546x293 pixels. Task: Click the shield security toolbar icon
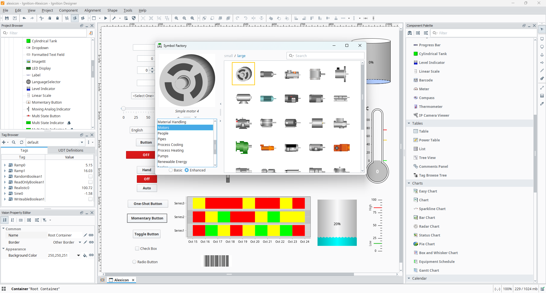click(x=134, y=18)
